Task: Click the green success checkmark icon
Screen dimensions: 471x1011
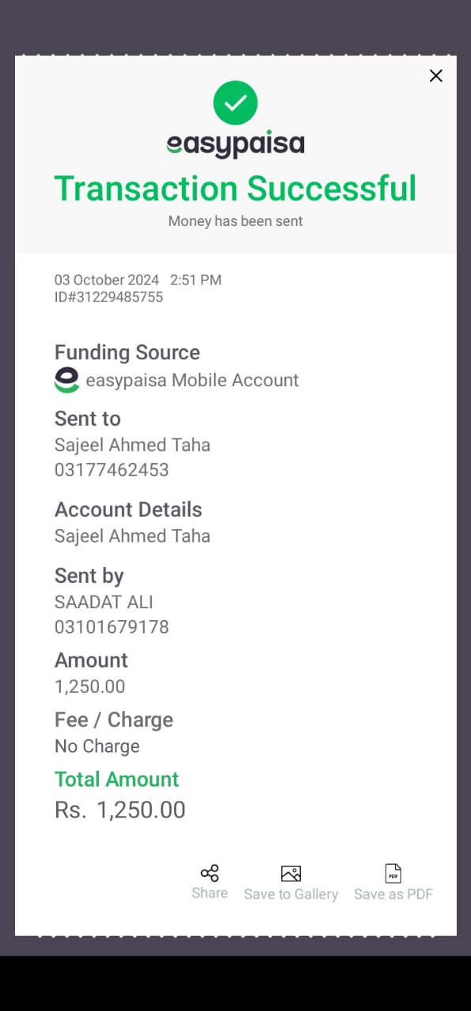Action: click(x=236, y=103)
